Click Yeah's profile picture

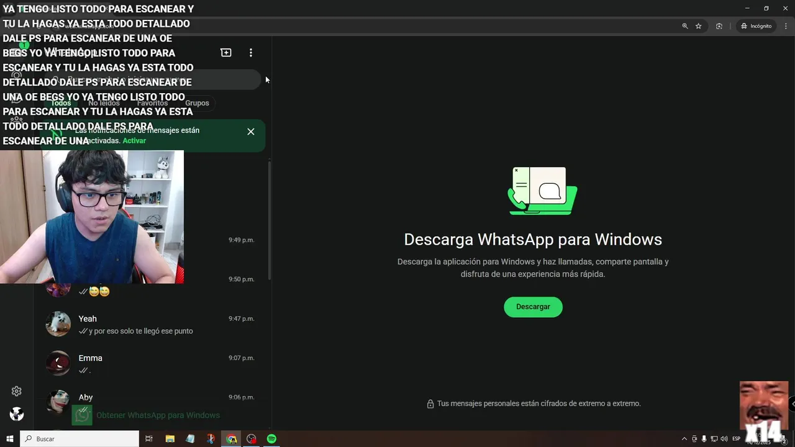[x=58, y=324]
